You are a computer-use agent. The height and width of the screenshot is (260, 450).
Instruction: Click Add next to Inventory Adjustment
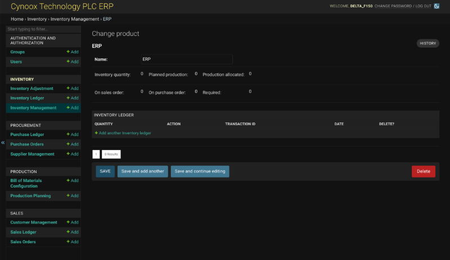point(73,88)
